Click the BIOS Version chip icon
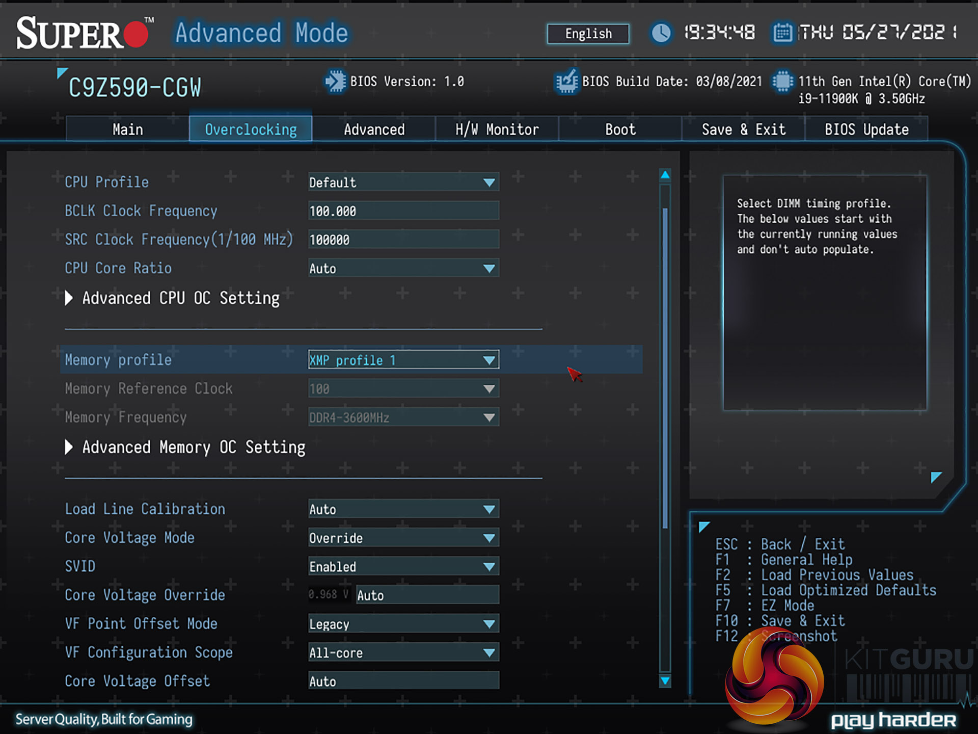This screenshot has width=978, height=734. pyautogui.click(x=335, y=82)
